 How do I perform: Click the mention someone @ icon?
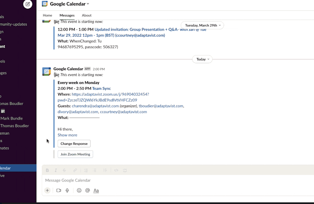(x=88, y=190)
